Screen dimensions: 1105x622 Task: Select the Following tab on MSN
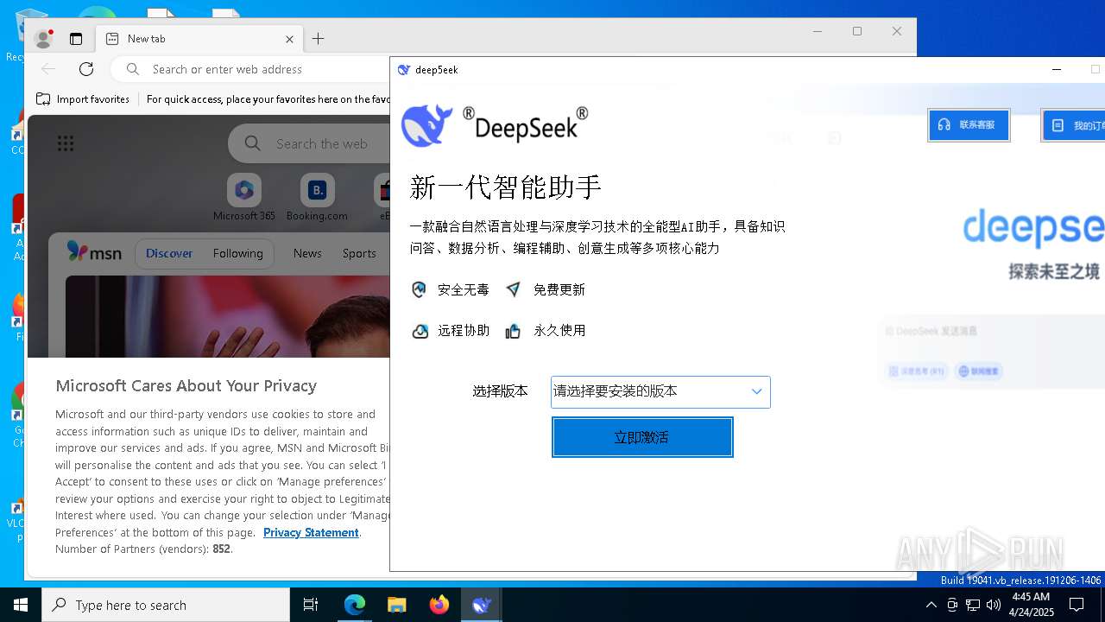[x=237, y=253]
